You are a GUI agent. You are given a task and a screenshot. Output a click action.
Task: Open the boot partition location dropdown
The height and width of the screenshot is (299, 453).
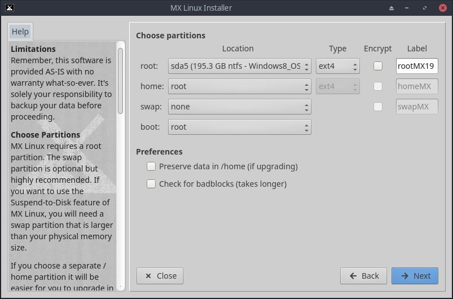[x=240, y=127]
